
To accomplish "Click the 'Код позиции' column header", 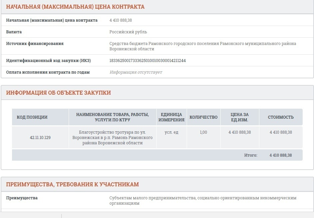I will coord(32,117).
